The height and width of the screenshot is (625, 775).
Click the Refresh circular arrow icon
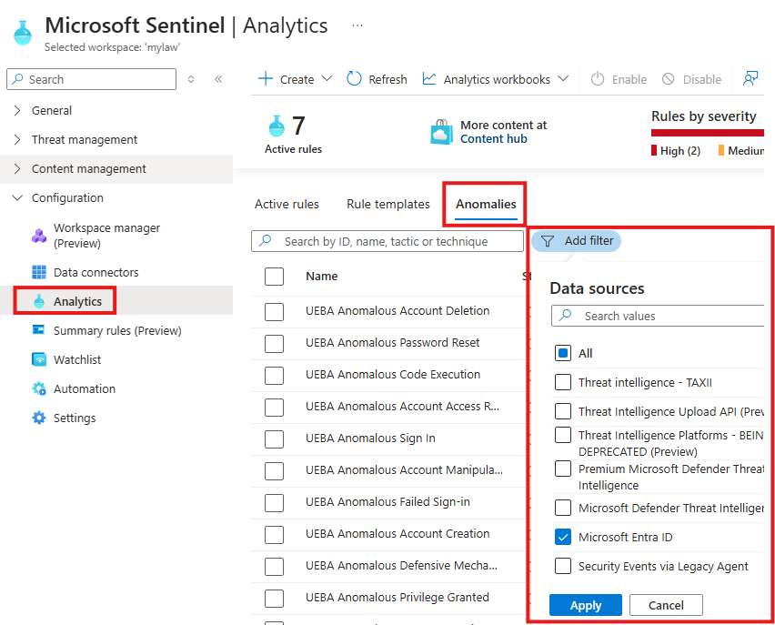point(354,78)
